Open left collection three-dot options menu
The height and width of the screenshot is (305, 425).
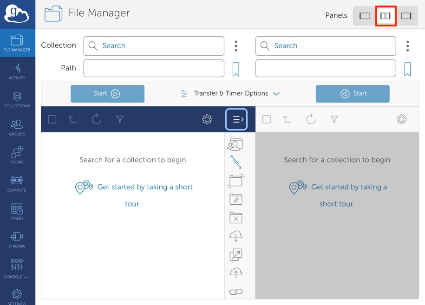point(236,46)
